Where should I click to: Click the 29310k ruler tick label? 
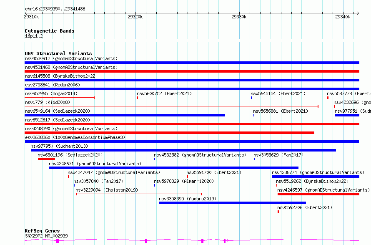tap(31, 17)
